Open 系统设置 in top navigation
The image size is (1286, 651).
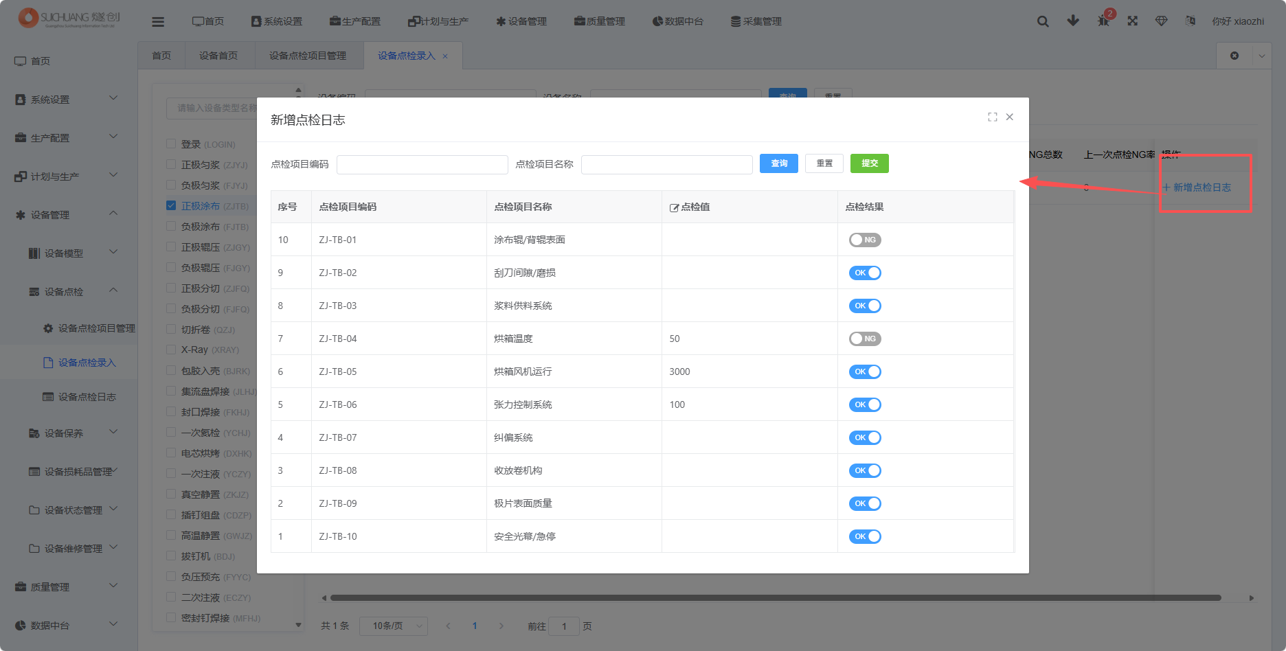click(277, 21)
